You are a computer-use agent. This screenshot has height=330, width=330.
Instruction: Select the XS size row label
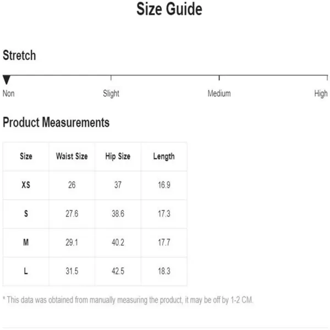(26, 185)
